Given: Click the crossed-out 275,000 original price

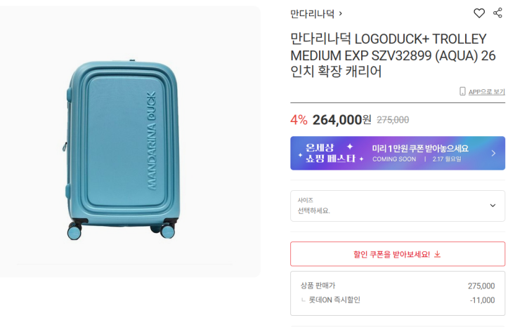Looking at the screenshot, I should point(393,120).
